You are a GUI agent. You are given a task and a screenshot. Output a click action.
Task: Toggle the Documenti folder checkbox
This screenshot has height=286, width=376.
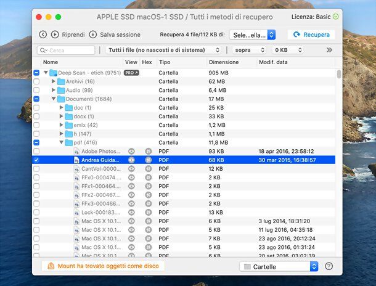point(36,99)
